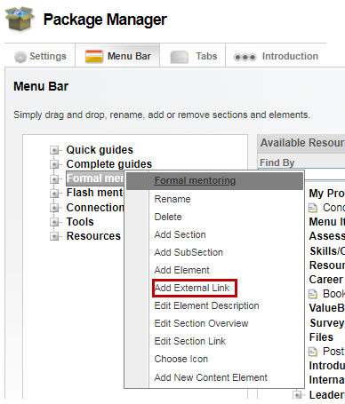
Task: Click the Formal mentoring context menu header
Action: pos(215,180)
